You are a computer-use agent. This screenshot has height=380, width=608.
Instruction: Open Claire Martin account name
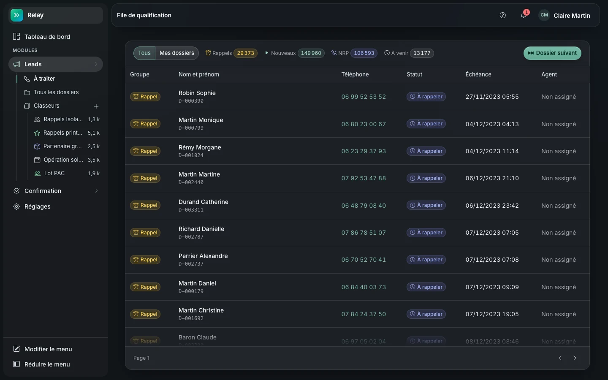click(572, 16)
